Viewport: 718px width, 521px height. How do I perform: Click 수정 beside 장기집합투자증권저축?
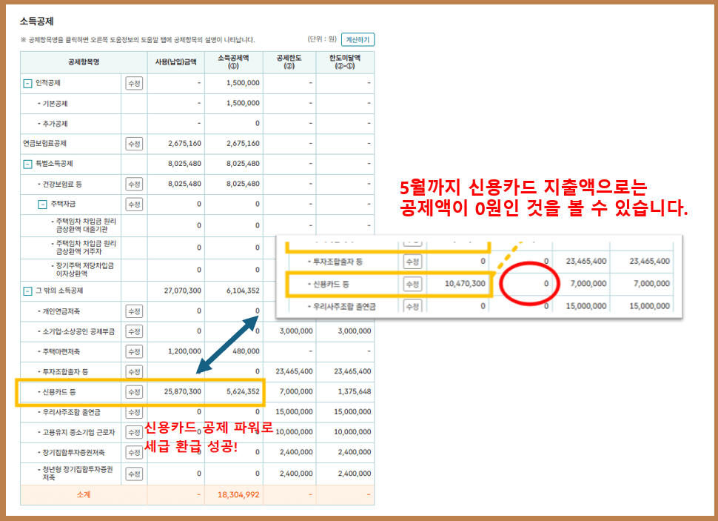click(133, 451)
